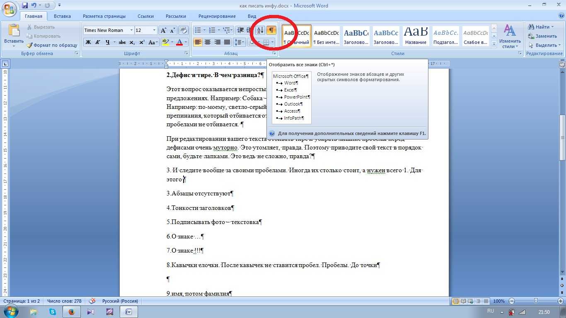Open the Paragraph group dialog launcher
566x318 pixels.
tap(274, 53)
